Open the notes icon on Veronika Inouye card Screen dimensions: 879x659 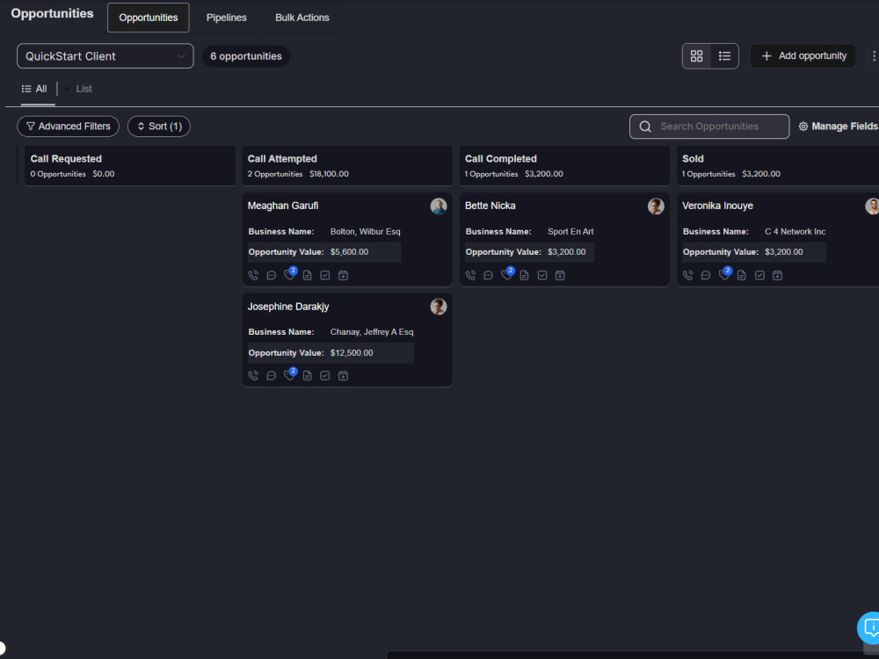(742, 275)
